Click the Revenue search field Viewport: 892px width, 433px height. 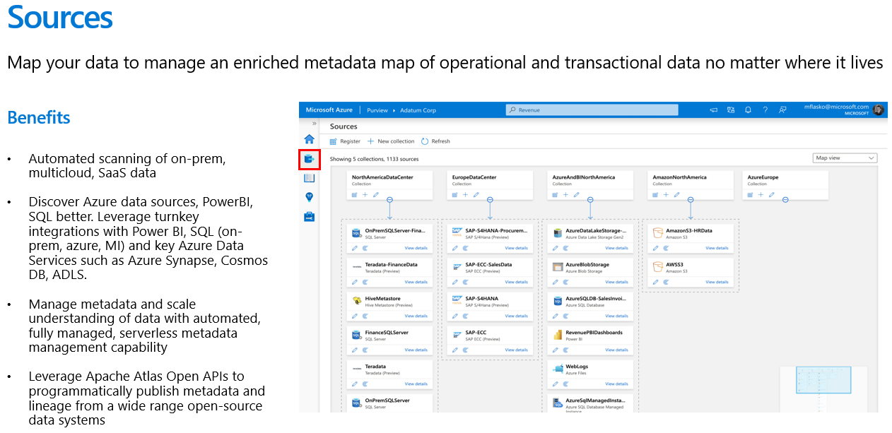tap(592, 109)
